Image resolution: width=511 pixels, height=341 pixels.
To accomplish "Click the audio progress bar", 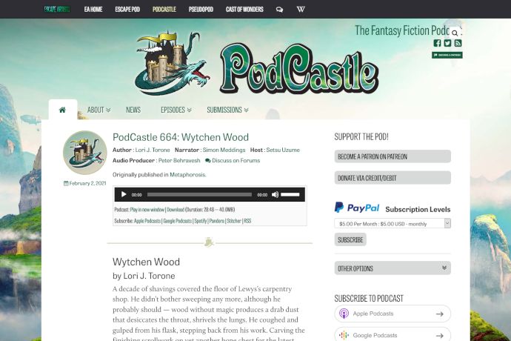I will pyautogui.click(x=199, y=194).
